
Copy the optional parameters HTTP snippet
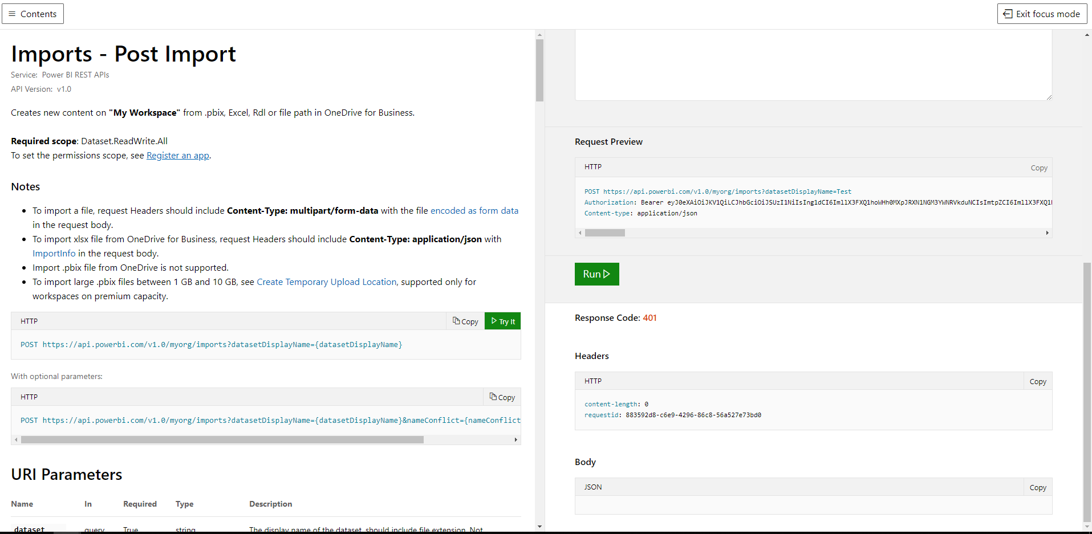coord(502,397)
